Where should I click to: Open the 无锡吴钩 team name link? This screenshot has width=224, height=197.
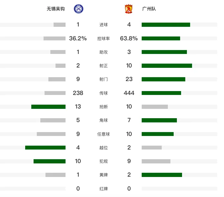tap(56, 9)
